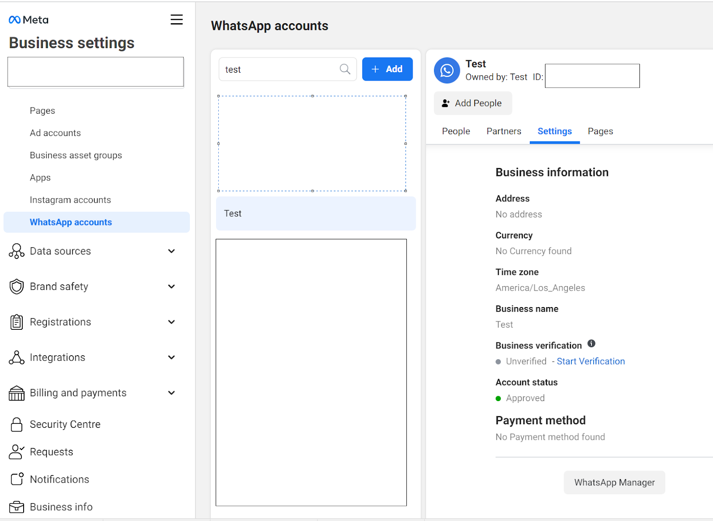Click the add-person icon in Add People
Viewport: 713px width, 521px height.
(446, 103)
